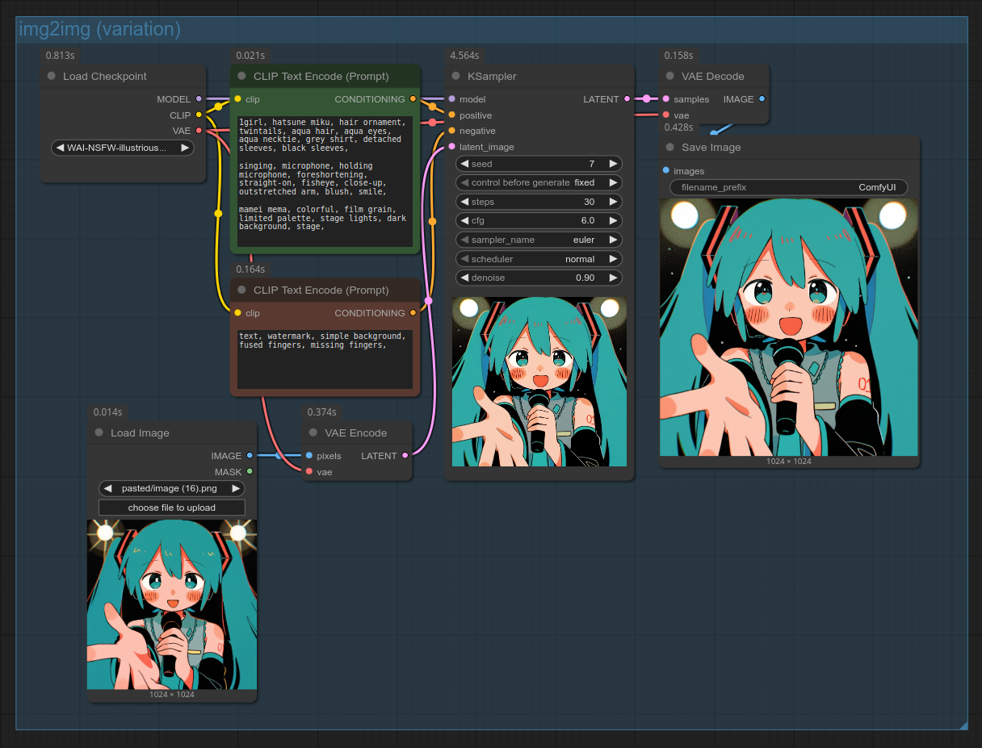Click the LATENT output socket on VAE Encode
The height and width of the screenshot is (748, 982).
(405, 456)
